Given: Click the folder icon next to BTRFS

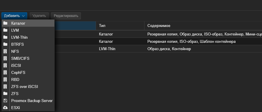Looking at the screenshot, I should tap(5, 44).
